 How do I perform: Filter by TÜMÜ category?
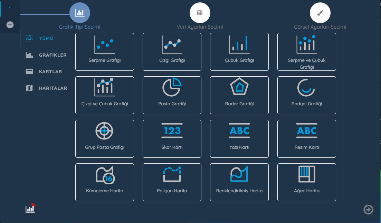[46, 39]
